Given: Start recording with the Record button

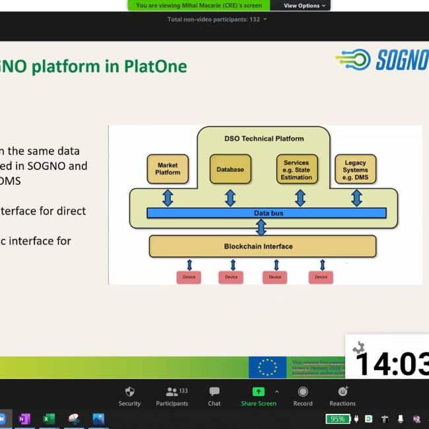Looking at the screenshot, I should coord(303,397).
